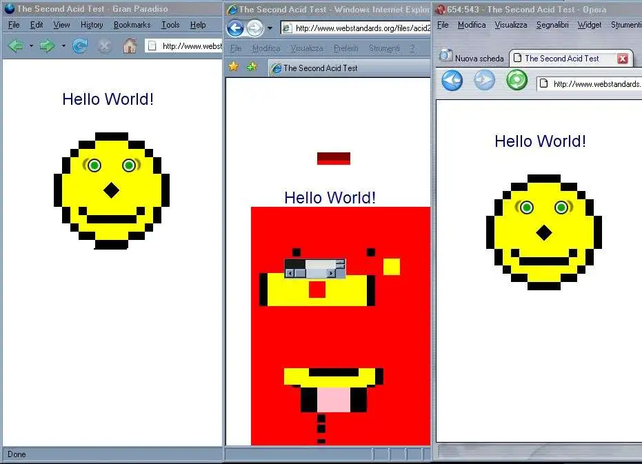Viewport: 642px width, 464px height.
Task: Click Opera title bar icon
Action: pos(441,10)
